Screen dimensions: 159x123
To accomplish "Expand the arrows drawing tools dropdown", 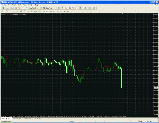I will [x=36, y=11].
